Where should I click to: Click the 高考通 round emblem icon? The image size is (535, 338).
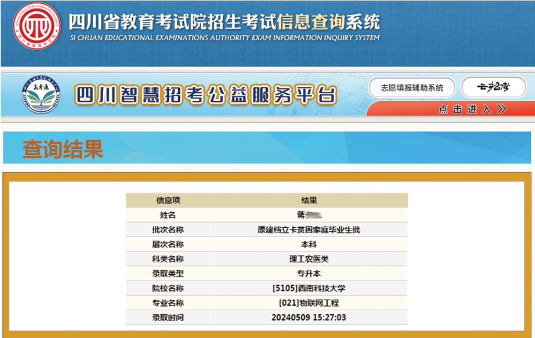click(41, 97)
